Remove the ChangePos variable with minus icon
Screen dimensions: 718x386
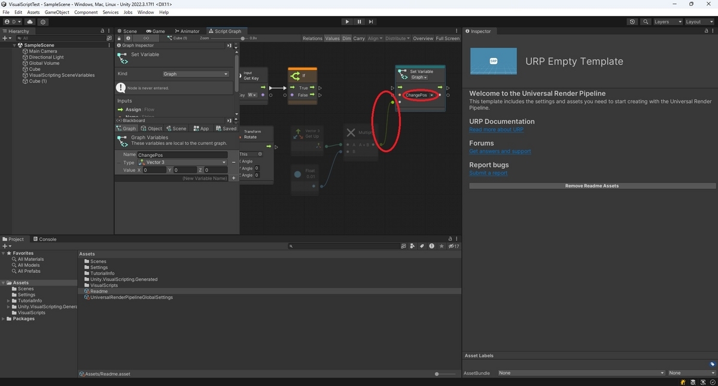click(233, 162)
